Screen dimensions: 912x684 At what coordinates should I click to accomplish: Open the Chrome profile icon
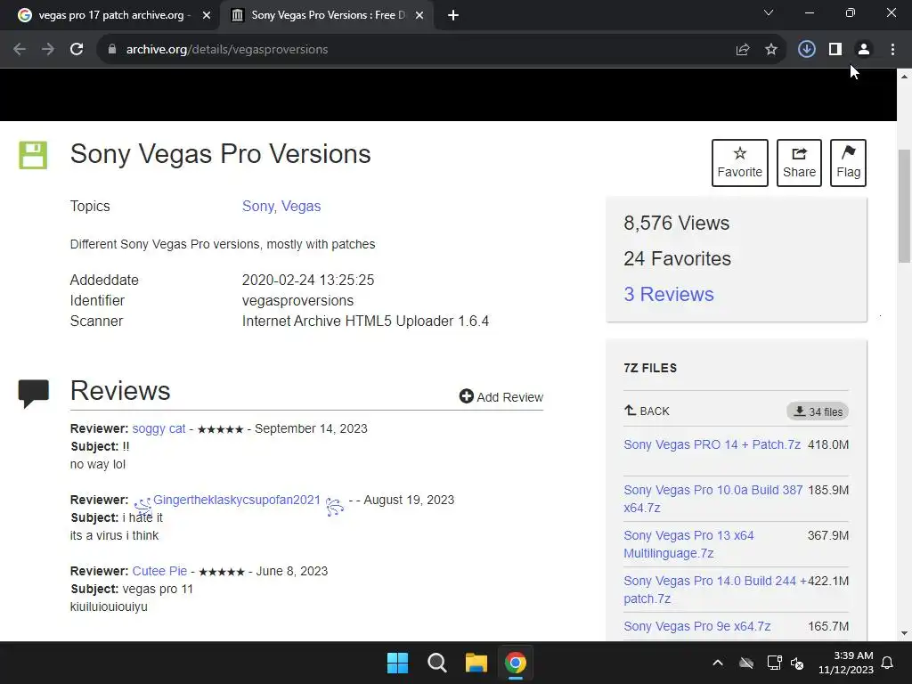click(x=864, y=50)
